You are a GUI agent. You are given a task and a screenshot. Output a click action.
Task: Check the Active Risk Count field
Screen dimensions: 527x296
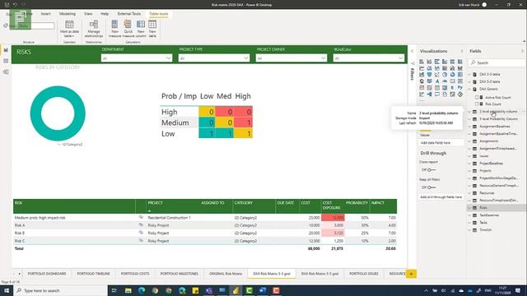pos(477,97)
